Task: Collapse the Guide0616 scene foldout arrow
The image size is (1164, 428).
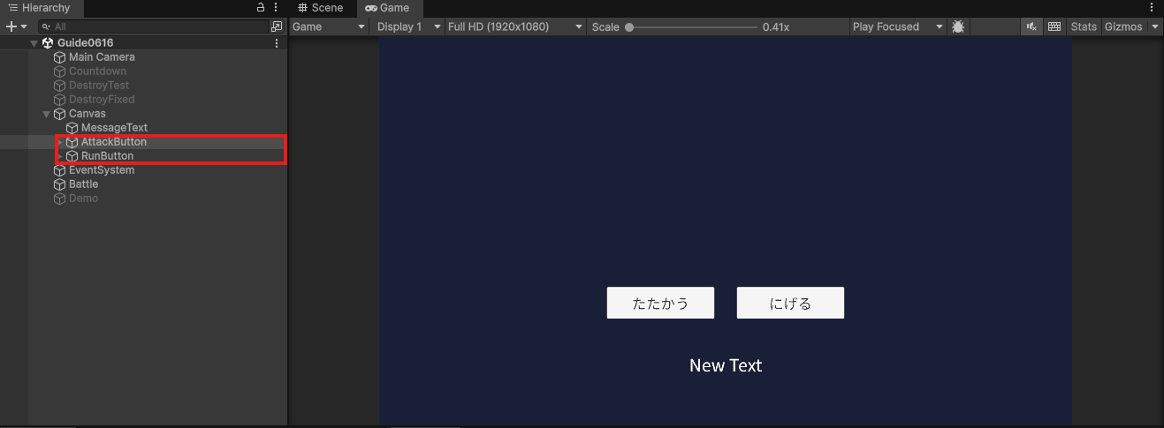Action: pyautogui.click(x=34, y=43)
